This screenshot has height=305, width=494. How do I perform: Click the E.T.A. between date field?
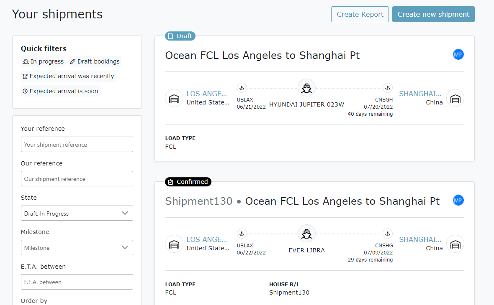pyautogui.click(x=77, y=282)
